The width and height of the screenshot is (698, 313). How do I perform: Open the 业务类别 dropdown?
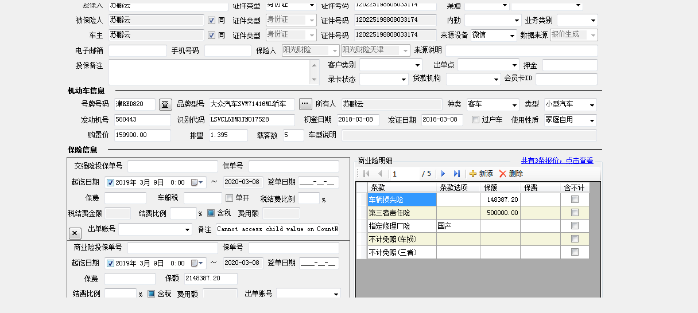pyautogui.click(x=592, y=20)
